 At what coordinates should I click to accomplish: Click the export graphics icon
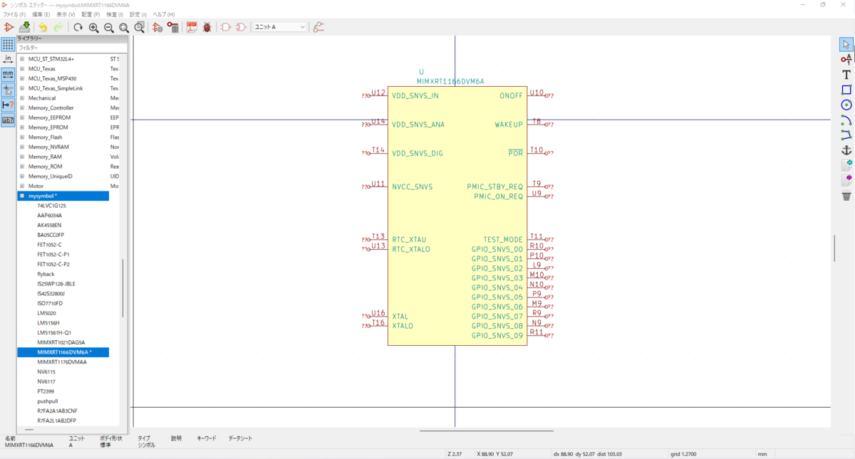pyautogui.click(x=846, y=180)
